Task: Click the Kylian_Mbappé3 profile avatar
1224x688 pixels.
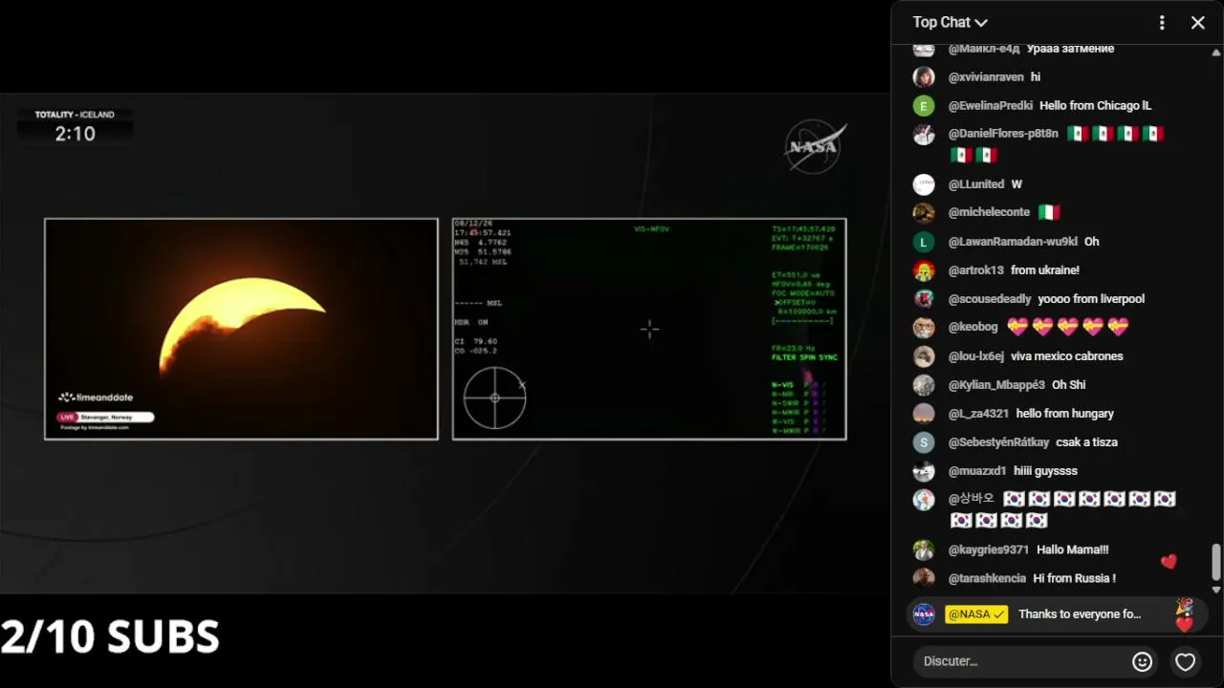Action: tap(924, 385)
